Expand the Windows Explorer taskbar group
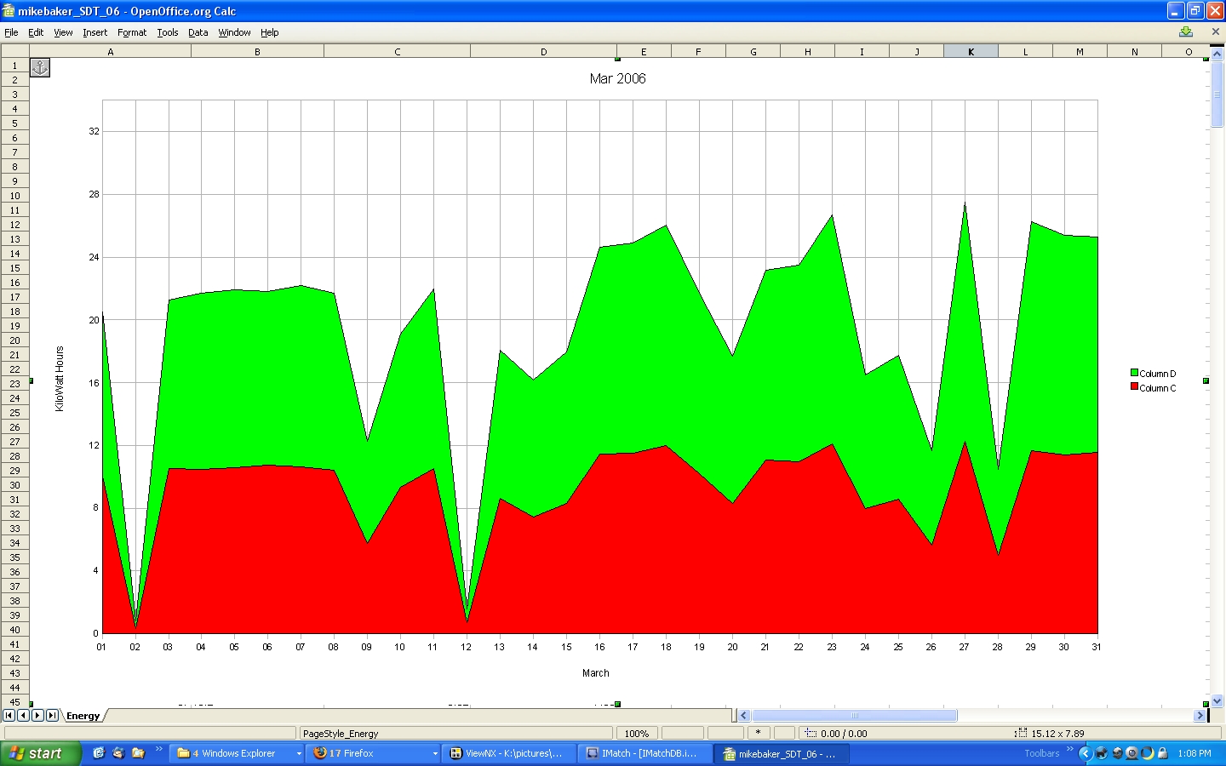 click(x=299, y=753)
